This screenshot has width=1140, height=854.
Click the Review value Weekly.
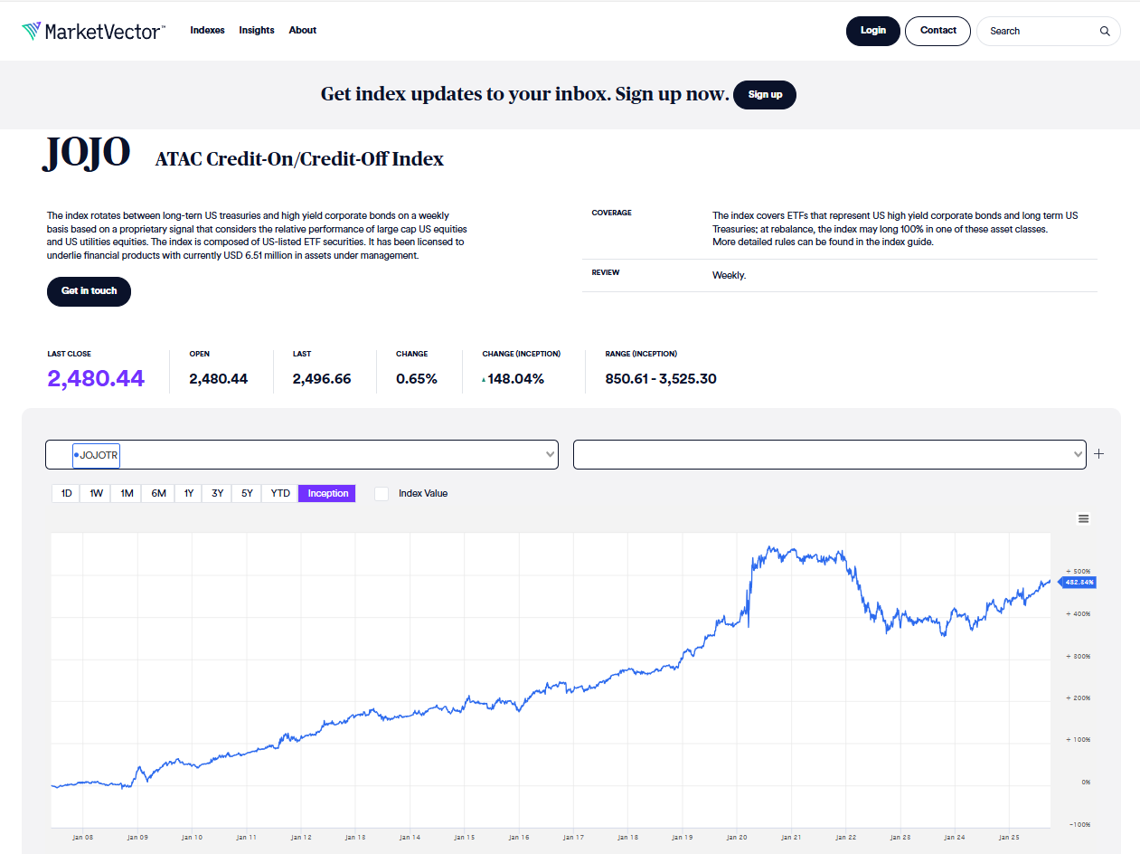729,275
